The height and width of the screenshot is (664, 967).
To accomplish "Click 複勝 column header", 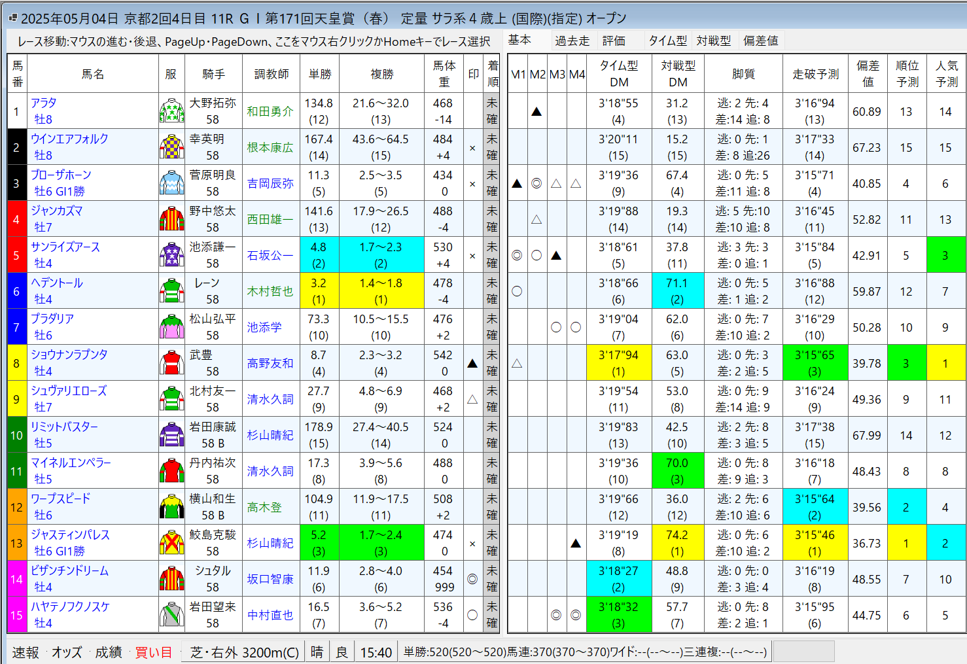I will pos(381,74).
